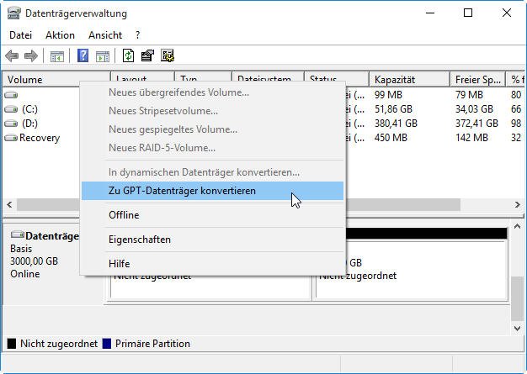
Task: Click the blue Primäre Partition legend swatch
Action: click(107, 344)
